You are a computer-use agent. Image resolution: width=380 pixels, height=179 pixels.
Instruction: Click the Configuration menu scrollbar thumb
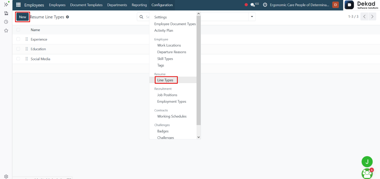199,70
